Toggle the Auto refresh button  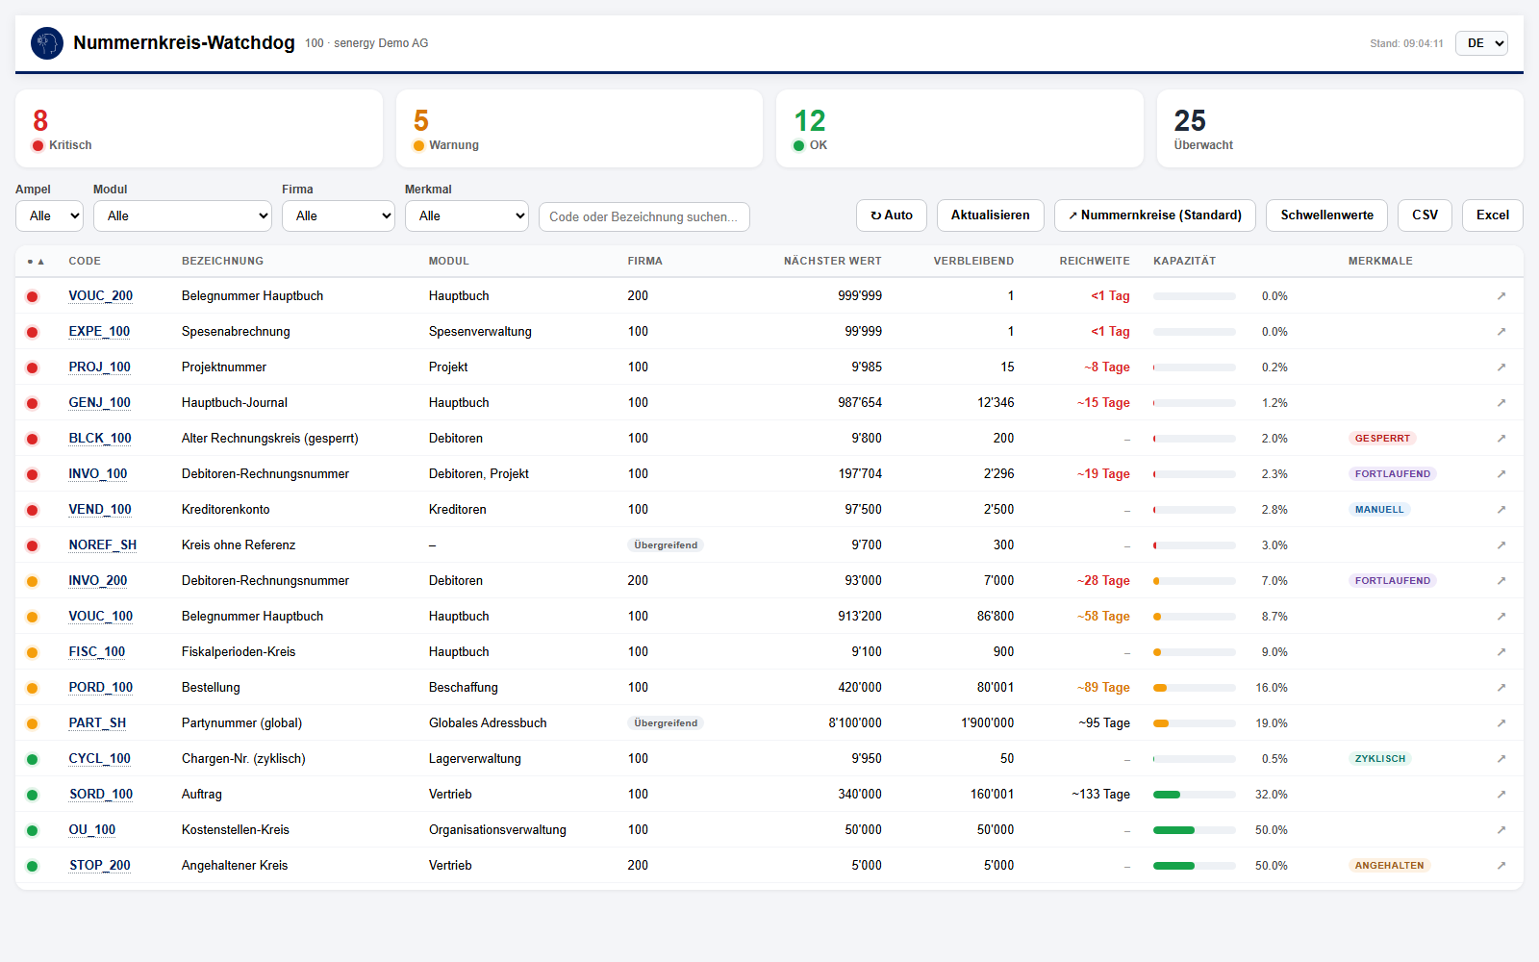pos(892,215)
